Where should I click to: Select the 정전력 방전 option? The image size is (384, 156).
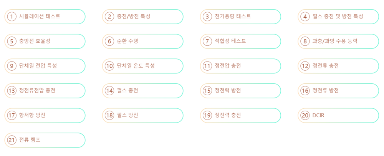240,91
